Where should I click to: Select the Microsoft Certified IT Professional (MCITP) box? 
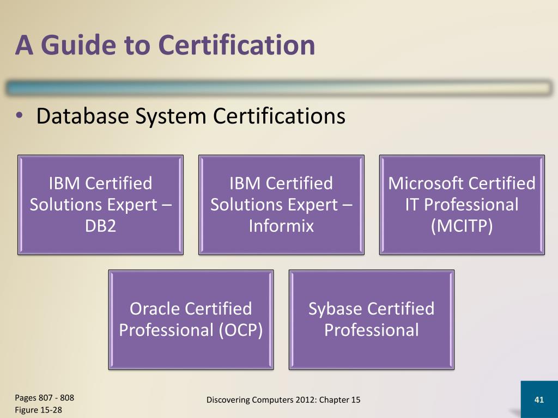[x=462, y=205]
